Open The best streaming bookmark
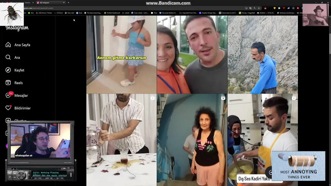This screenshot has width=331, height=186. tap(93, 13)
